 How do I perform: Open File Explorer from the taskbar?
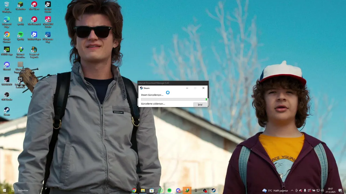coord(143,190)
